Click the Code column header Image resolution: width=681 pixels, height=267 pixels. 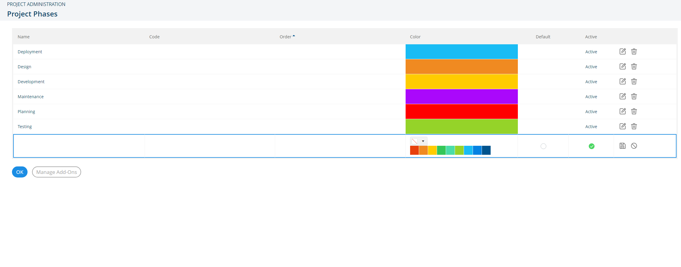pos(154,37)
